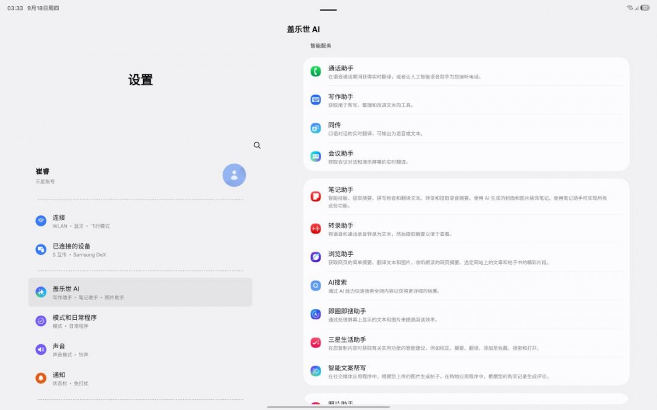Click the 已连接的设备 icon
This screenshot has width=657, height=410.
click(x=41, y=249)
